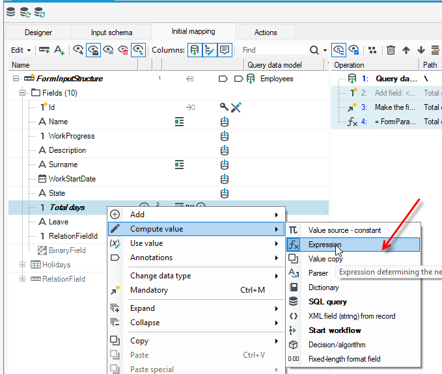Toggle the eye with lock view button
442x374 pixels.
click(93, 50)
